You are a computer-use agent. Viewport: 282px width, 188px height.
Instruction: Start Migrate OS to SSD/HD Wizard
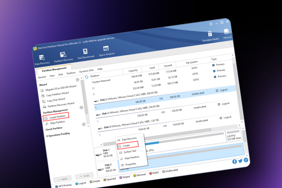point(59,88)
